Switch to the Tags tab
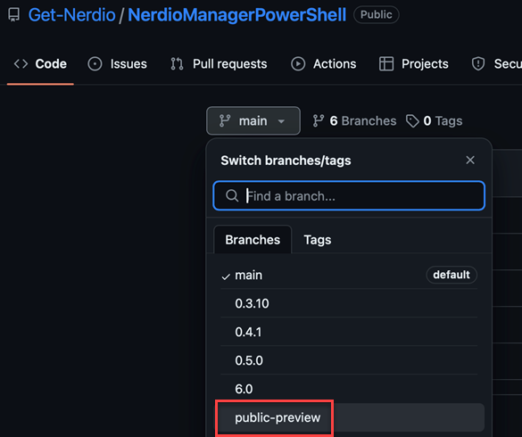 coord(318,240)
